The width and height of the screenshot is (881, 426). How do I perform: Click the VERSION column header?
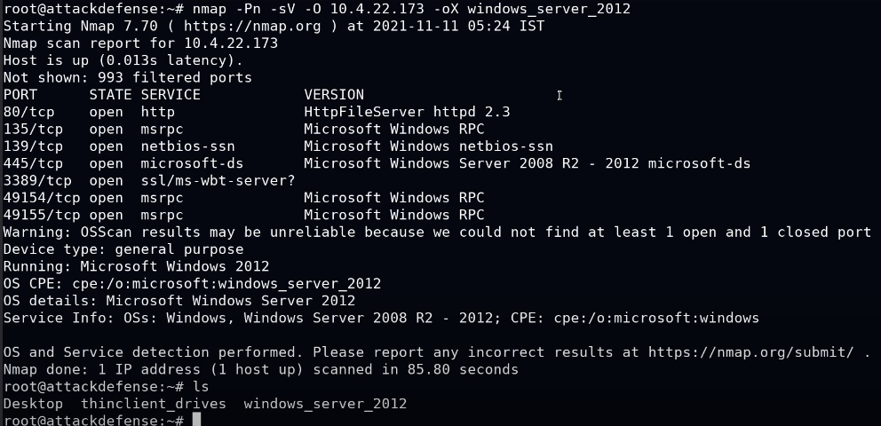pos(334,95)
